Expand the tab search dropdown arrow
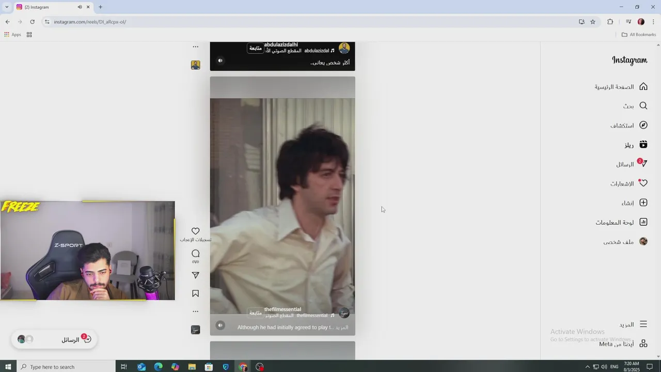The image size is (661, 372). 6,7
